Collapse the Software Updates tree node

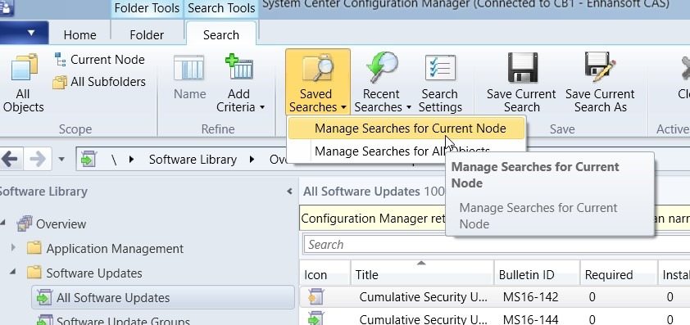(13, 273)
